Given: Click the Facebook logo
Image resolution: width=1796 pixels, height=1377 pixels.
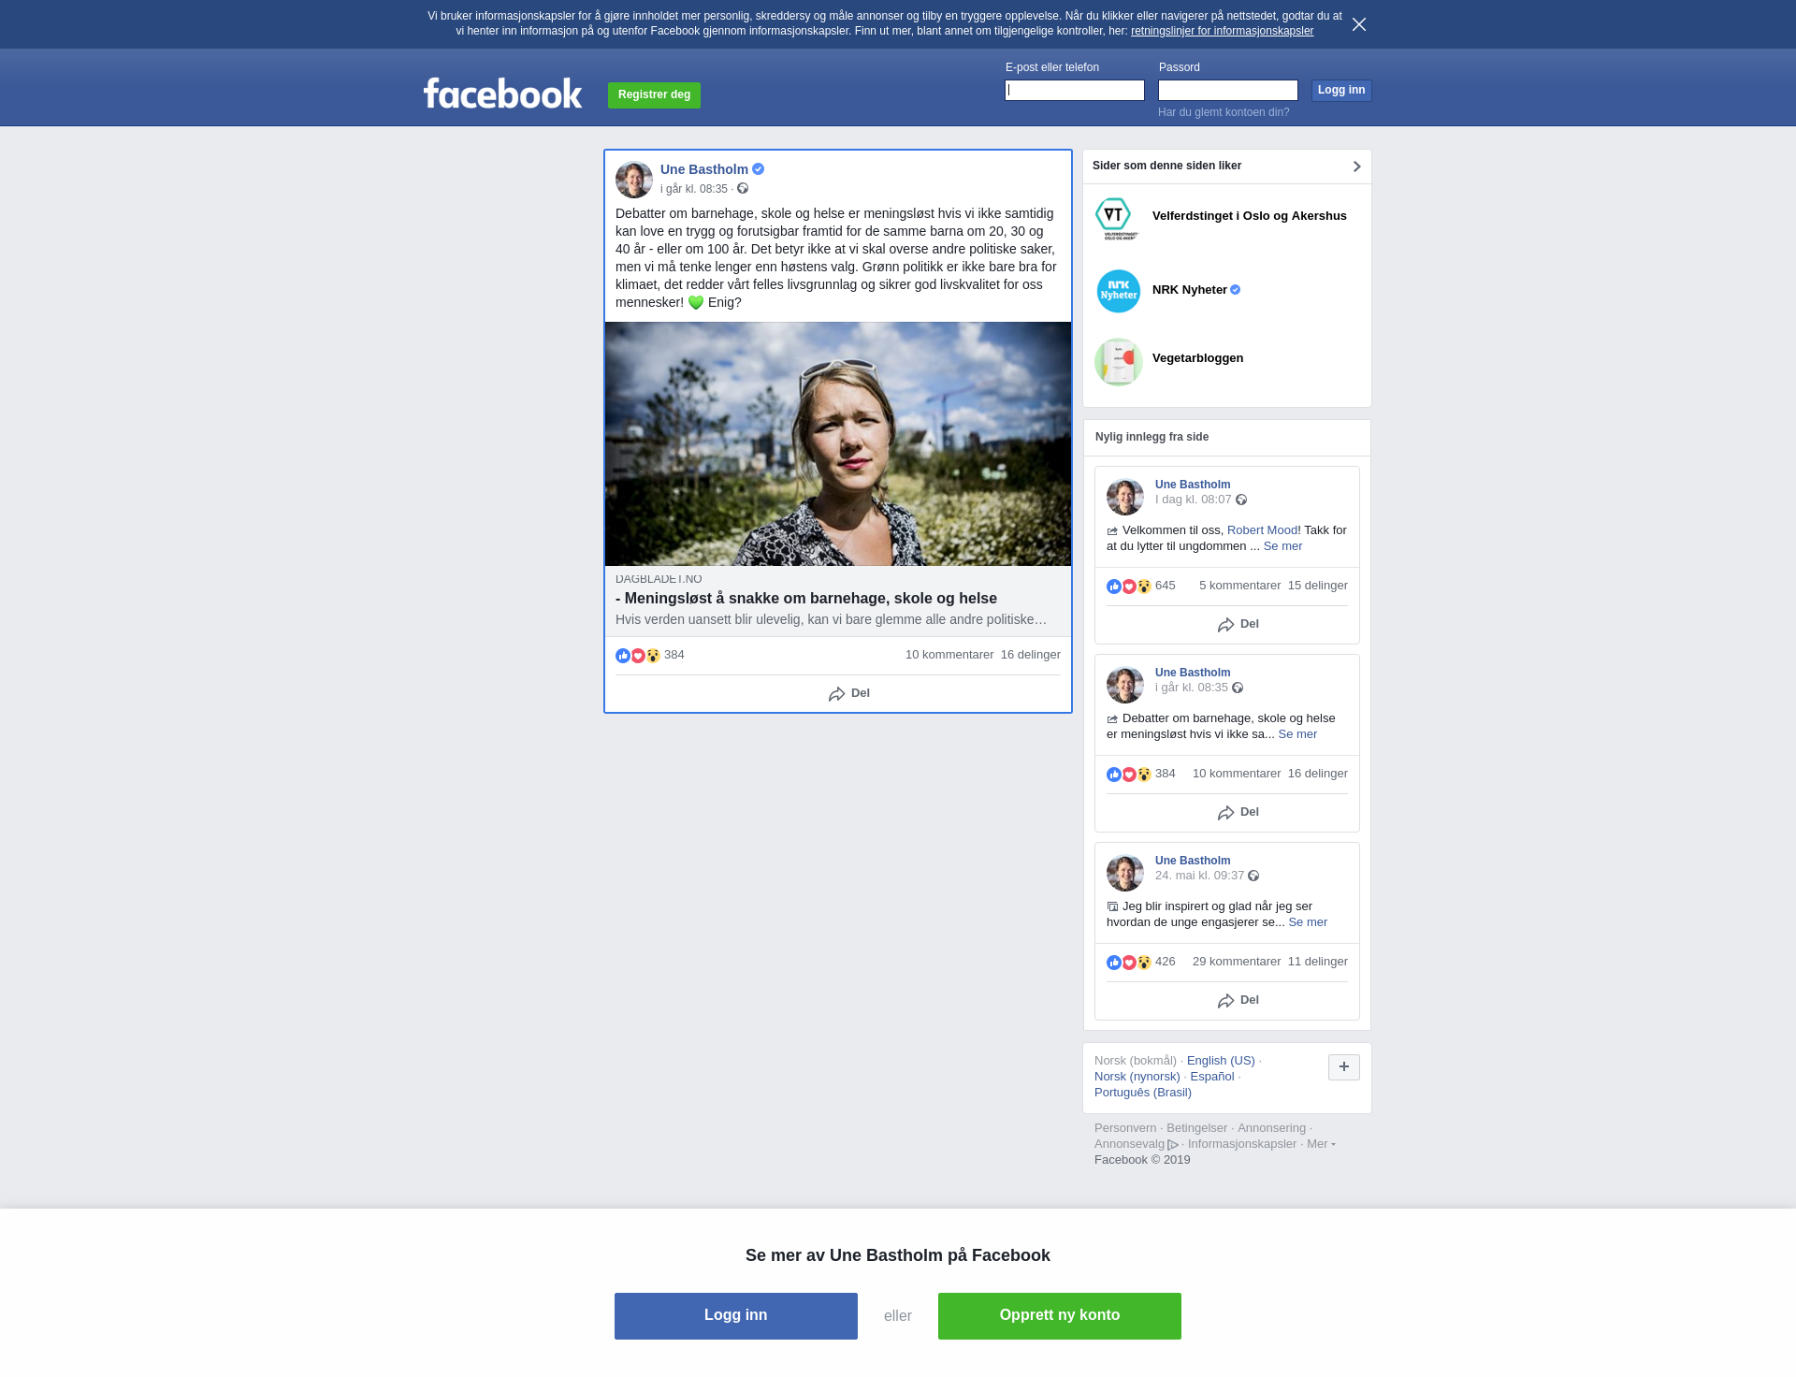Looking at the screenshot, I should pyautogui.click(x=502, y=94).
